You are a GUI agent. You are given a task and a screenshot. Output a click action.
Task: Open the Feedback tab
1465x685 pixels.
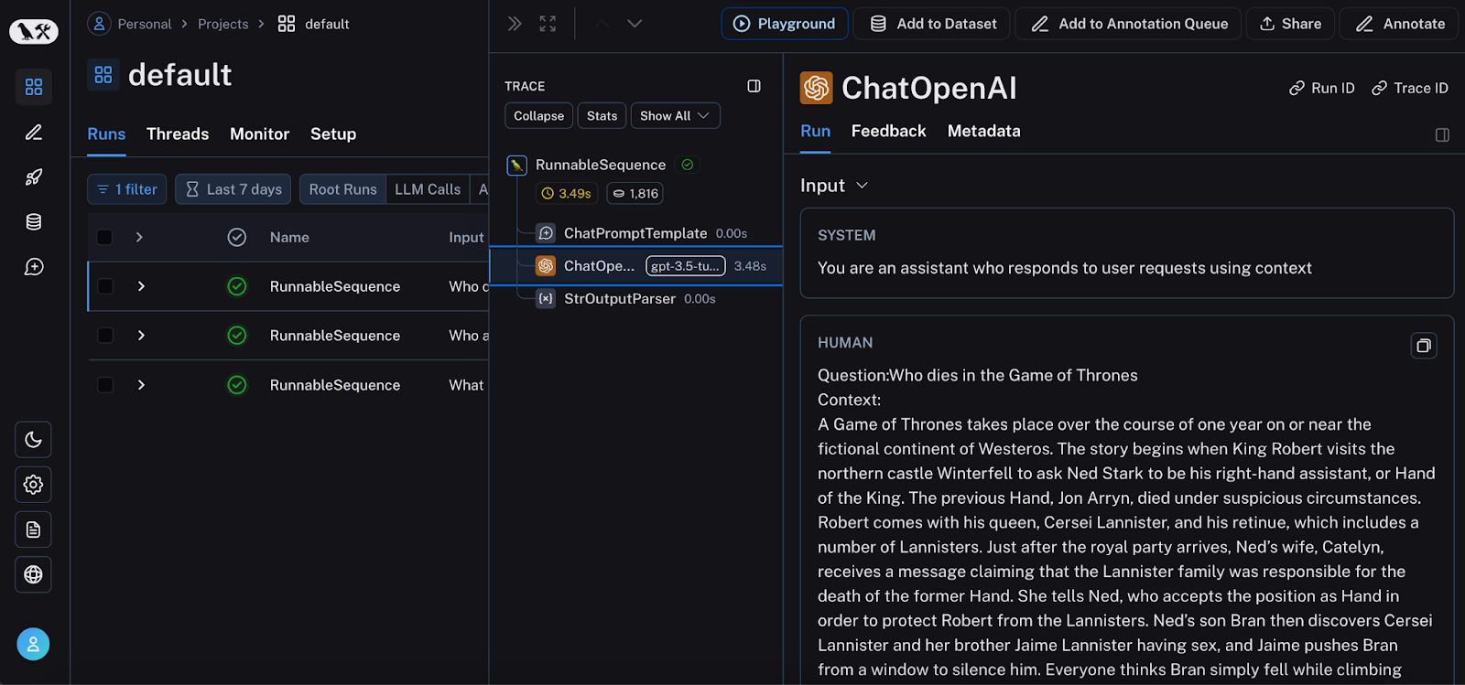coord(889,132)
